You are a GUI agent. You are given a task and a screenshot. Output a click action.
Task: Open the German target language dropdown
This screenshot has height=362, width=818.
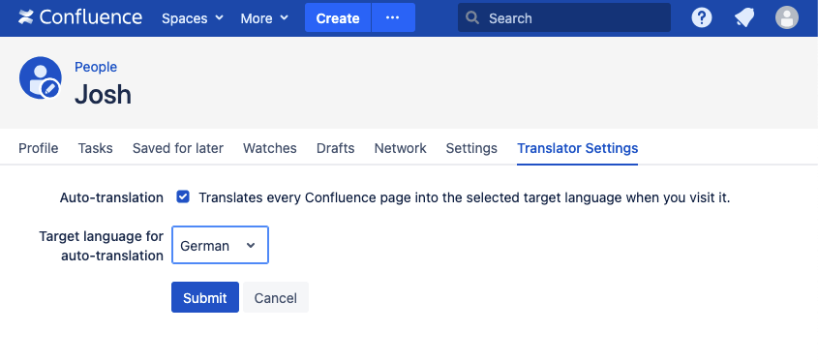click(x=220, y=245)
